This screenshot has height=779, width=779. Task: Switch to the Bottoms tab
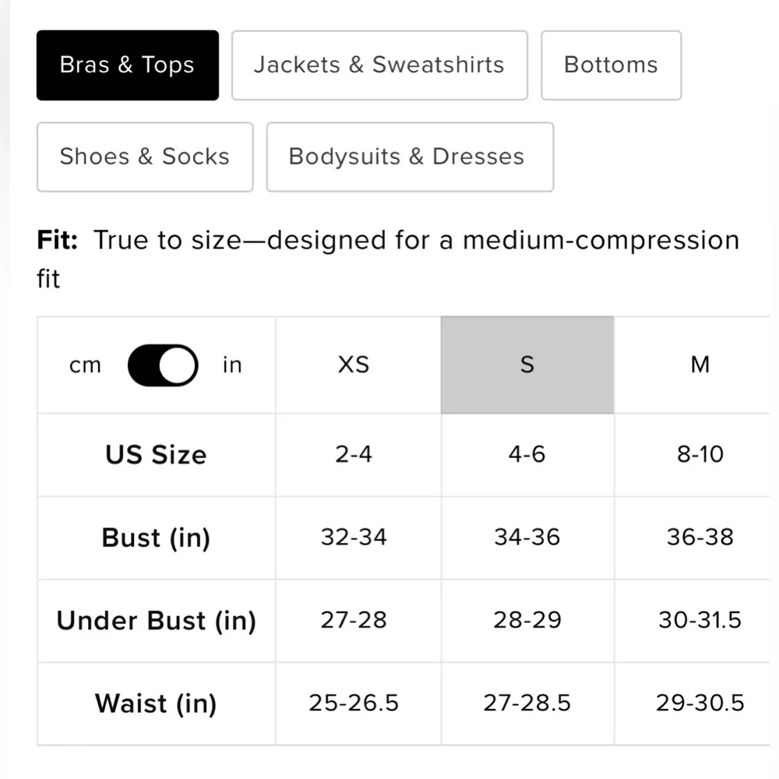(x=611, y=65)
